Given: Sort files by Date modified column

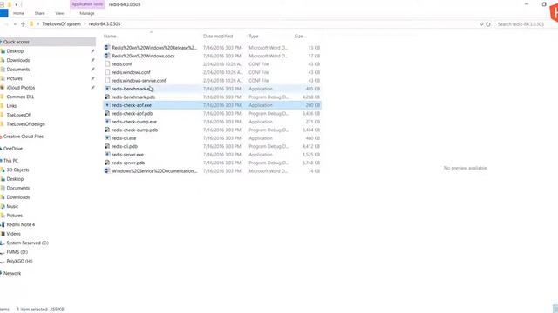Looking at the screenshot, I should (218, 37).
